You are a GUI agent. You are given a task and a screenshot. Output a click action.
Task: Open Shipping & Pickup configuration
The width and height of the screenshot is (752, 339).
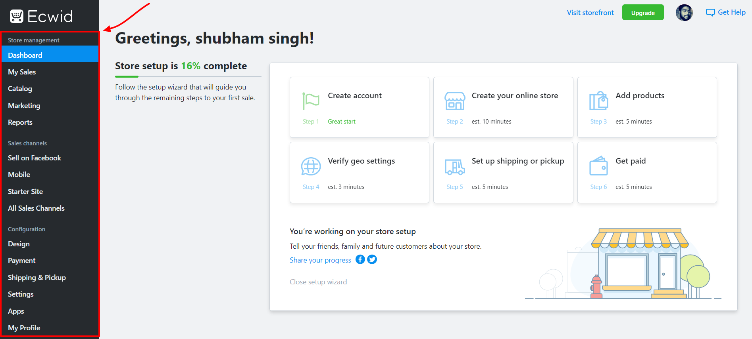37,278
